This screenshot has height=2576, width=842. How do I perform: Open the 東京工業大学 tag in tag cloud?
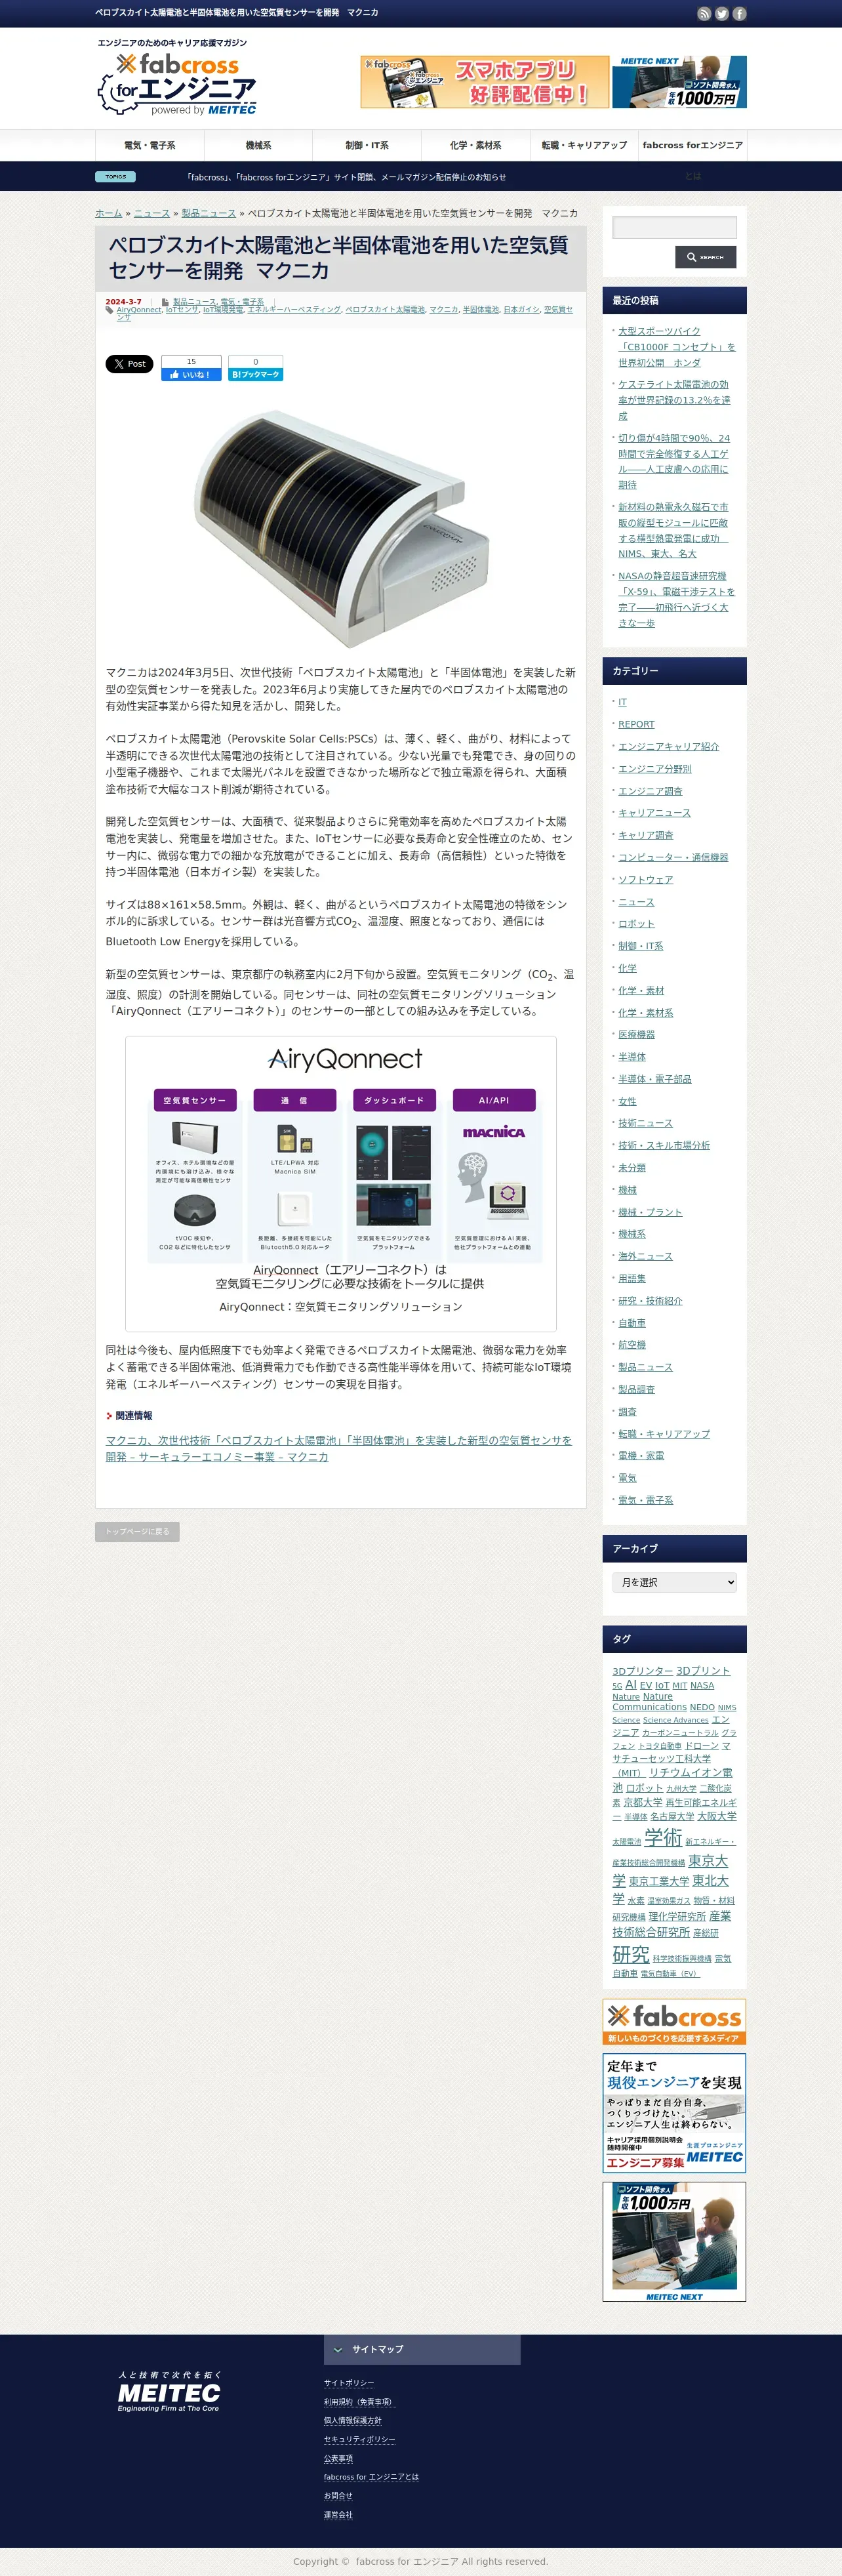(659, 1881)
